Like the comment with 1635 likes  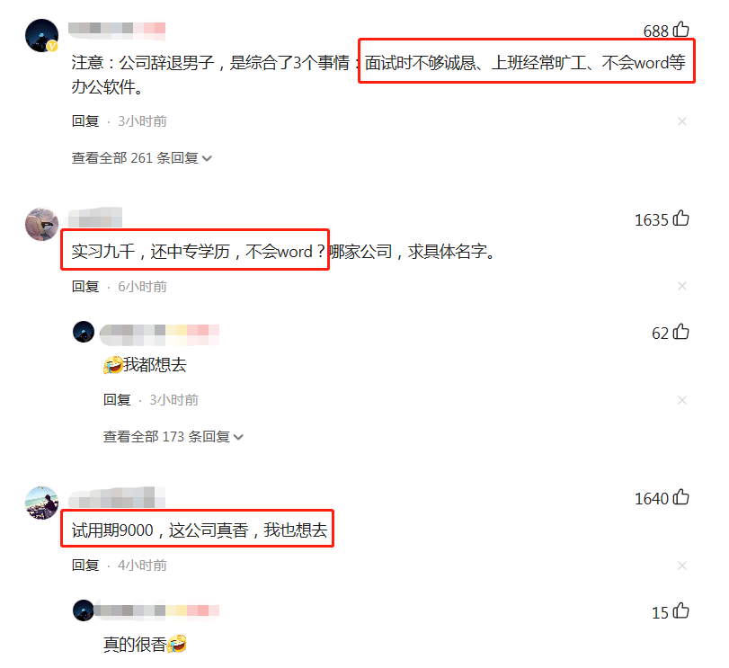tap(681, 218)
